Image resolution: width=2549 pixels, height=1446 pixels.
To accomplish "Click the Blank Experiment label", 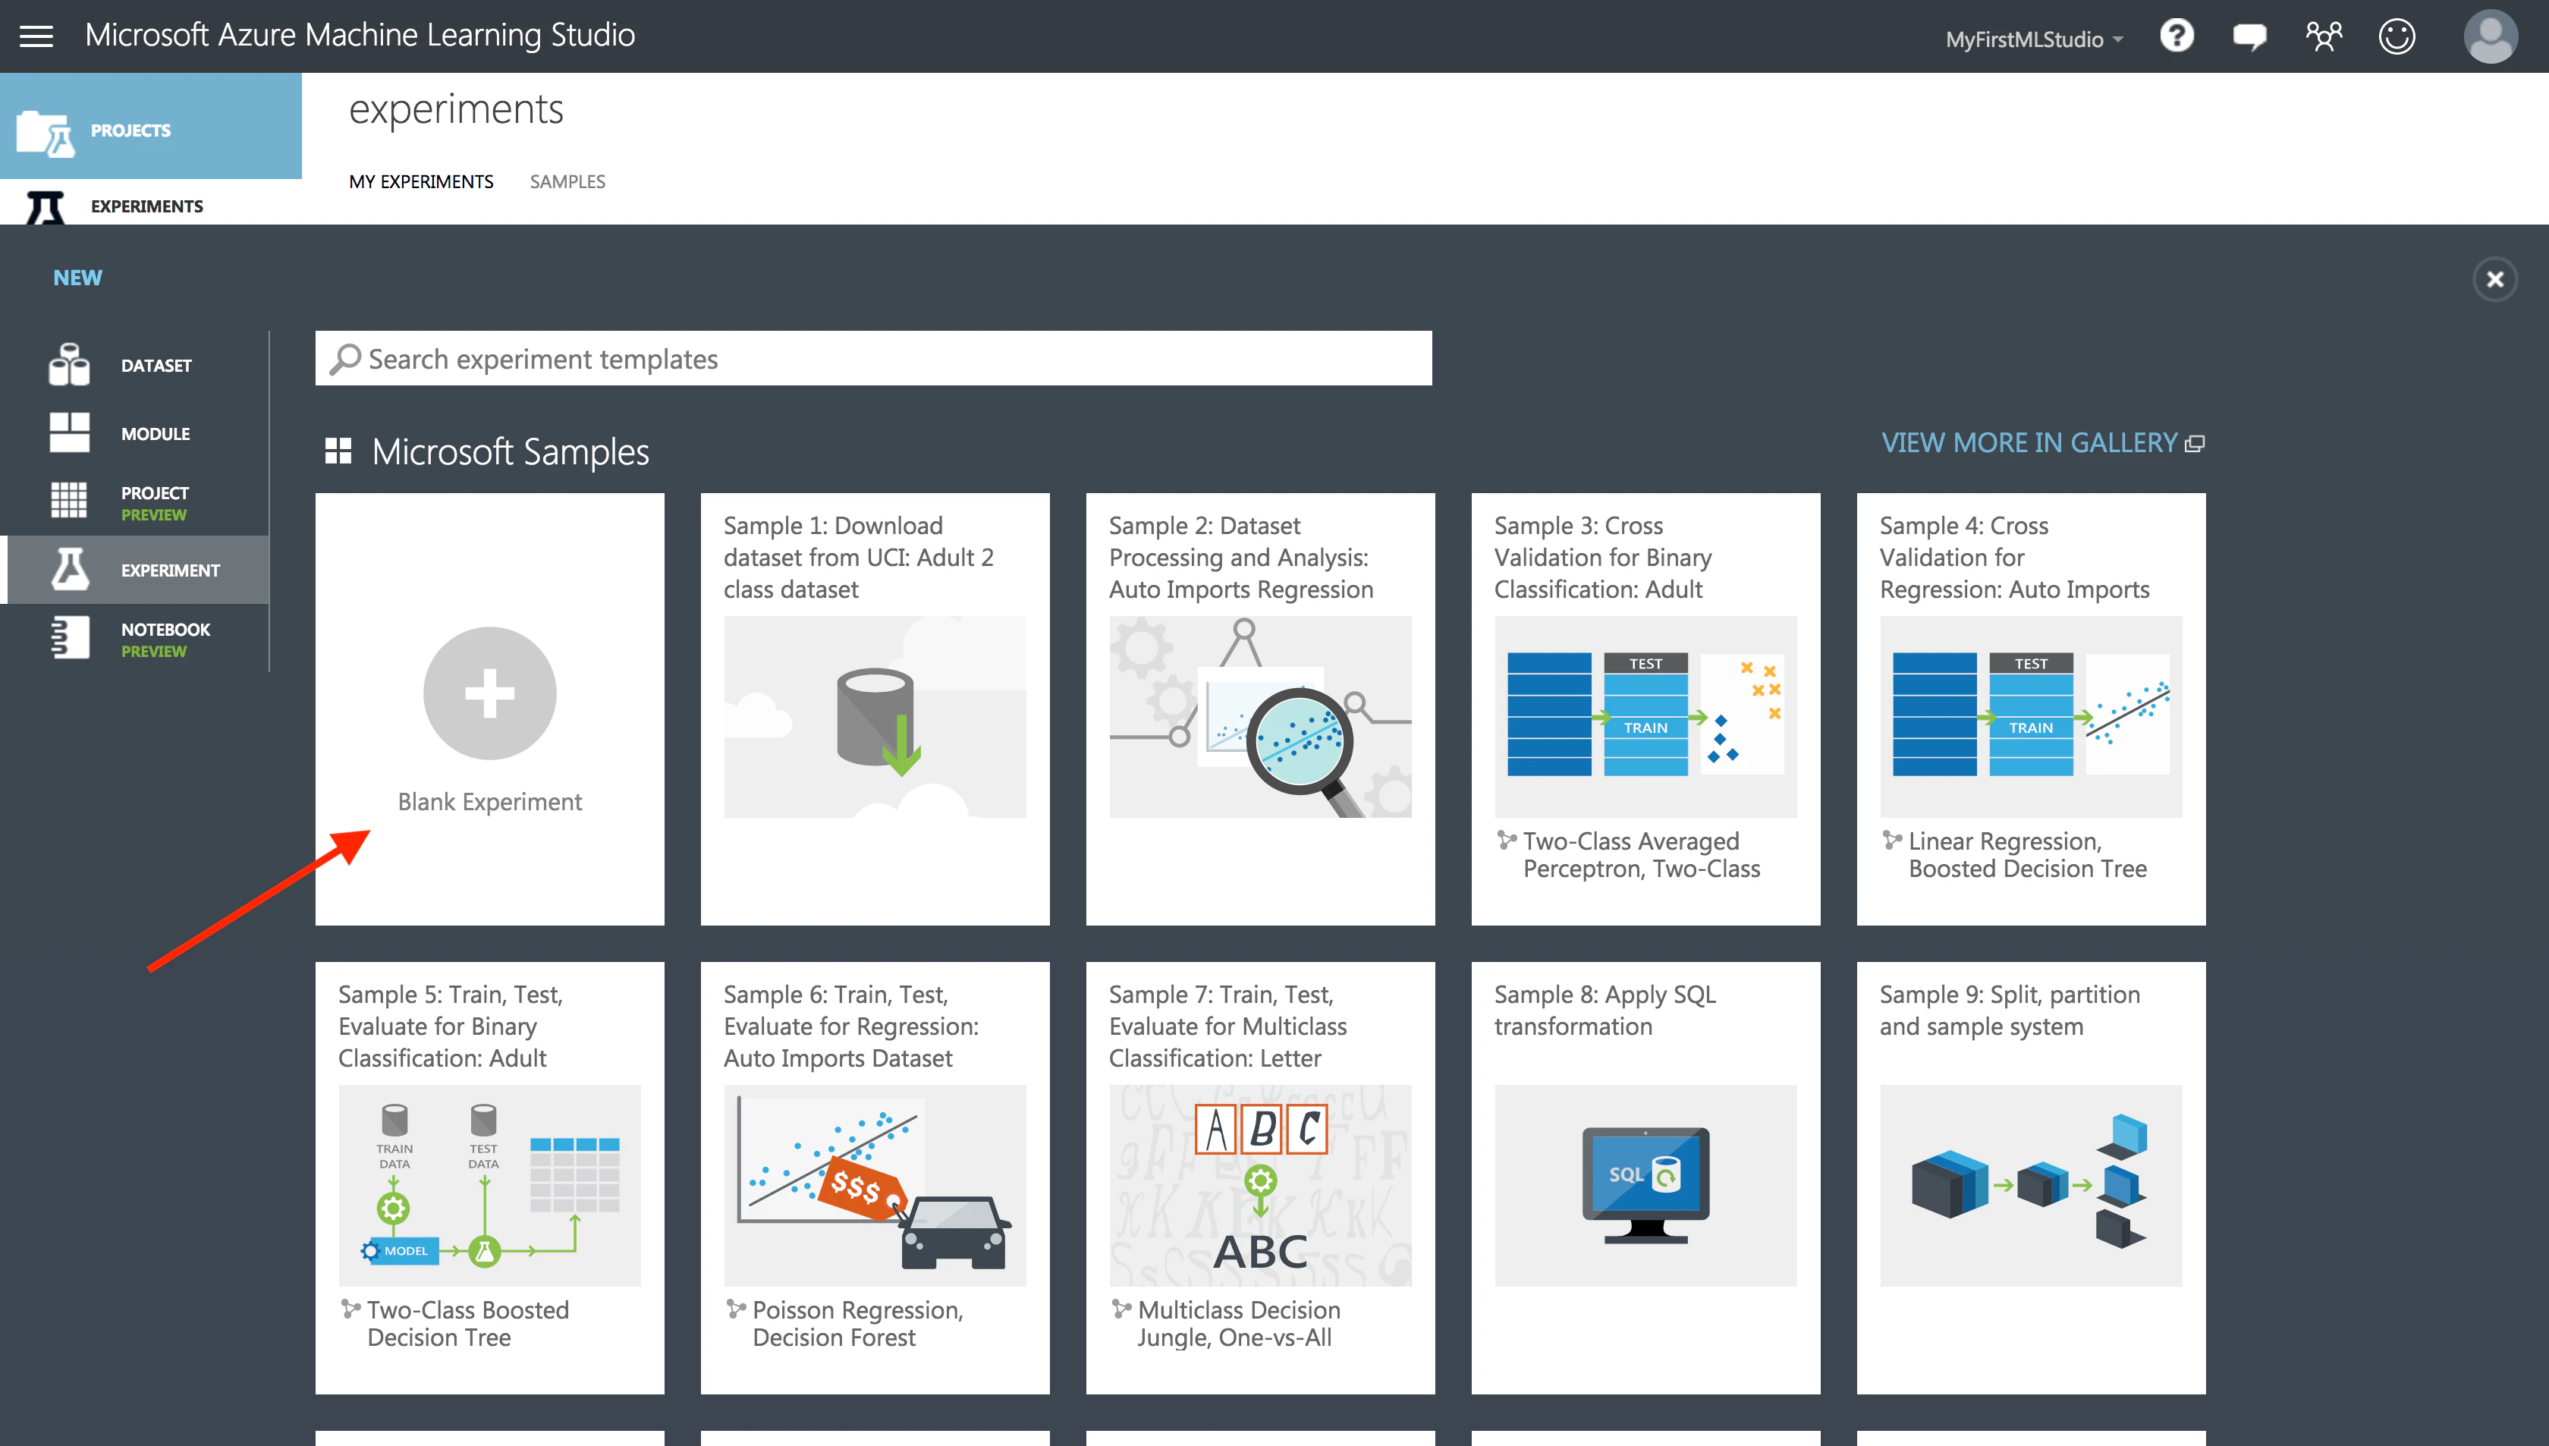I will pyautogui.click(x=489, y=801).
